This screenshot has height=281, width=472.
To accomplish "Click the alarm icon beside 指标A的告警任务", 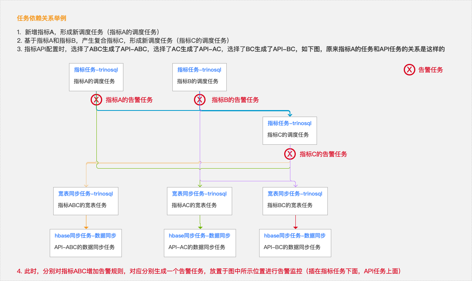I will coord(96,100).
